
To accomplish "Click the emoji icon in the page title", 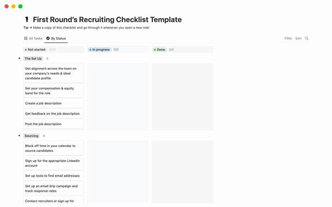I will (x=27, y=19).
